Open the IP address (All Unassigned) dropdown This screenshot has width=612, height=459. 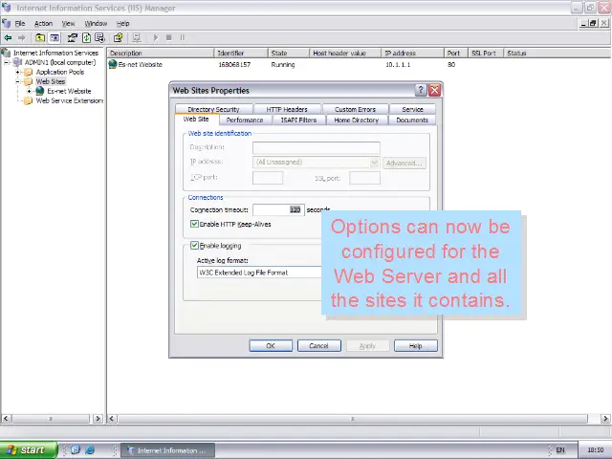click(x=374, y=162)
